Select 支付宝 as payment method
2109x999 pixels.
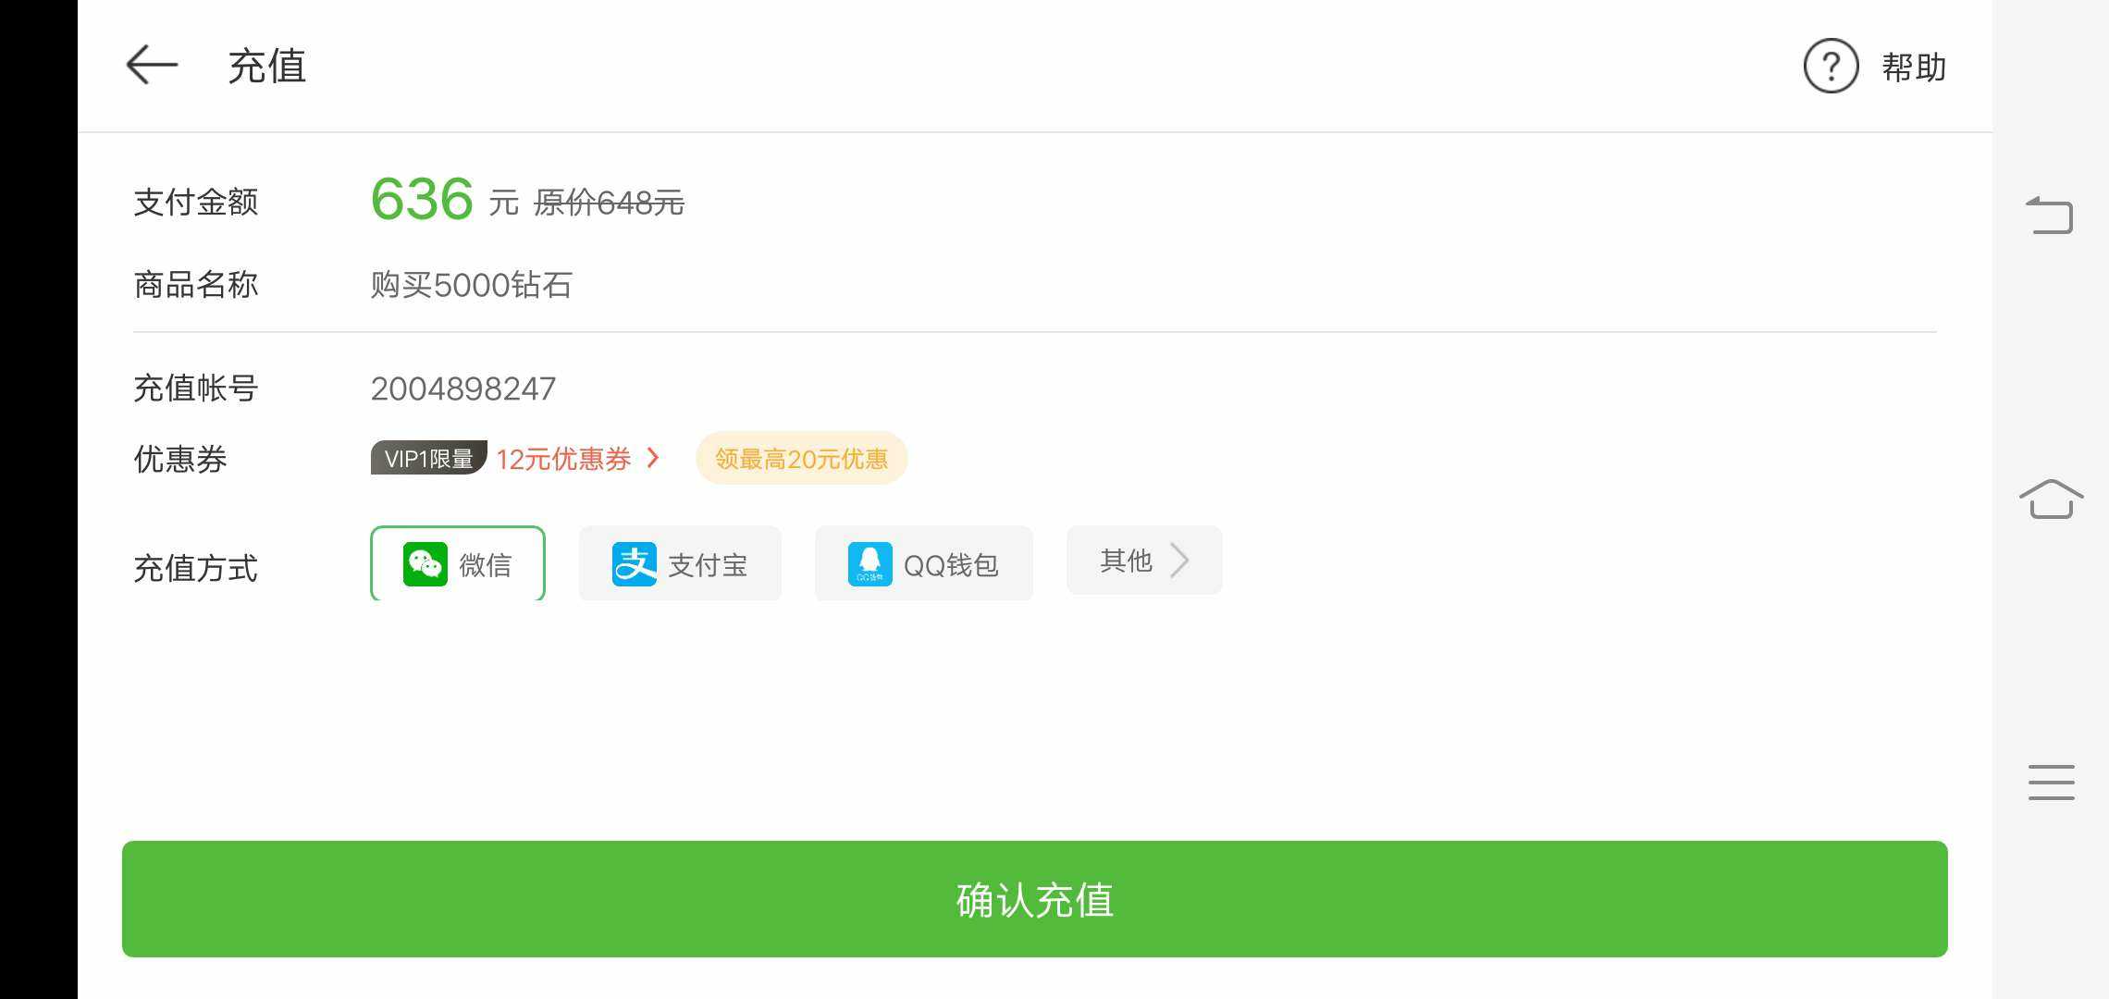point(680,563)
